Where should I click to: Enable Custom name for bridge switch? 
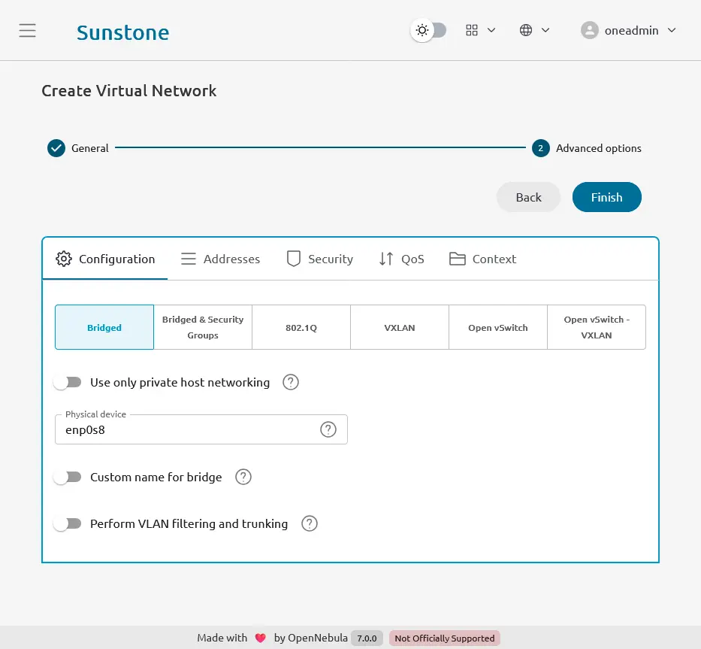[x=68, y=477]
